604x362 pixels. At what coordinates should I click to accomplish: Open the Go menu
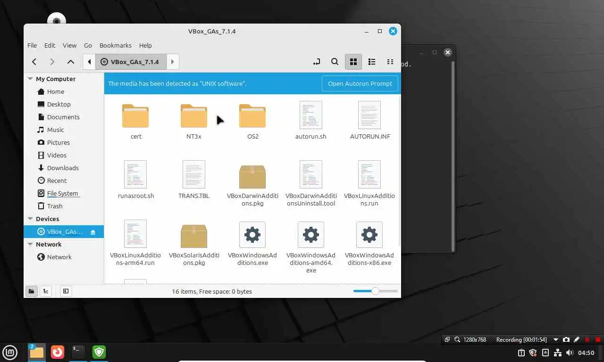point(88,45)
